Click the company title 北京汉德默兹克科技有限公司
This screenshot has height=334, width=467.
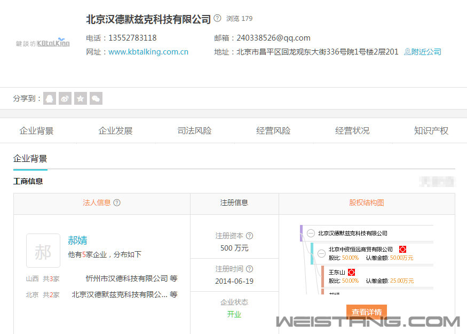coord(148,19)
